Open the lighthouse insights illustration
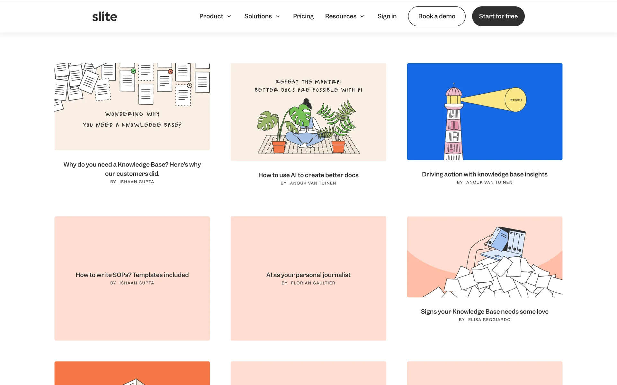617x385 pixels. [484, 111]
